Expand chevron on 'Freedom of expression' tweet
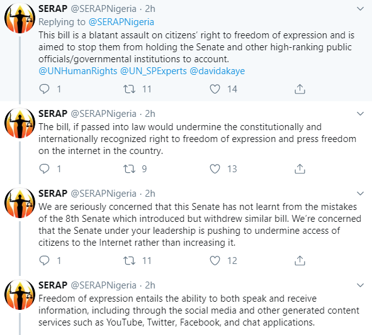The height and width of the screenshot is (335, 372). tap(361, 285)
